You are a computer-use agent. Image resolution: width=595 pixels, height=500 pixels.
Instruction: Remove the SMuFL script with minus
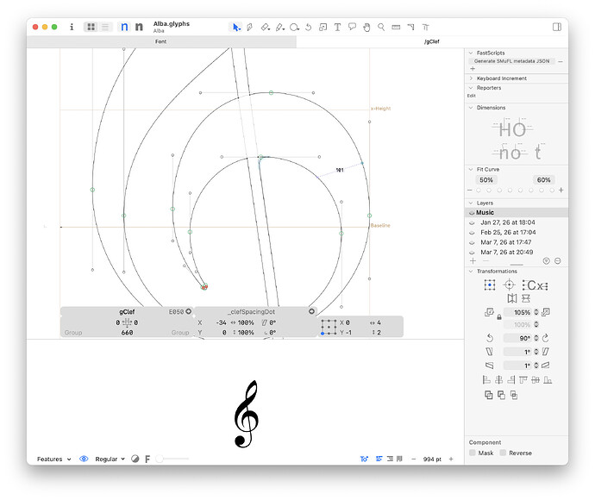(561, 61)
